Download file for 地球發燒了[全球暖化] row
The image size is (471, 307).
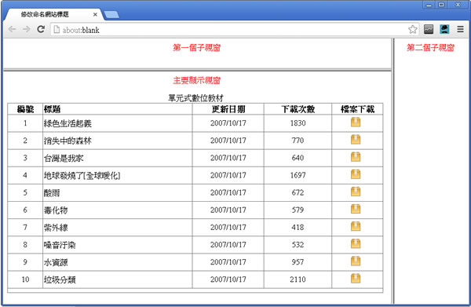pyautogui.click(x=356, y=174)
